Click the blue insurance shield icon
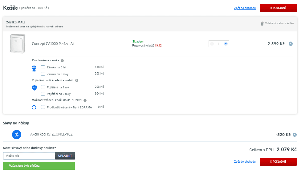 point(34,88)
